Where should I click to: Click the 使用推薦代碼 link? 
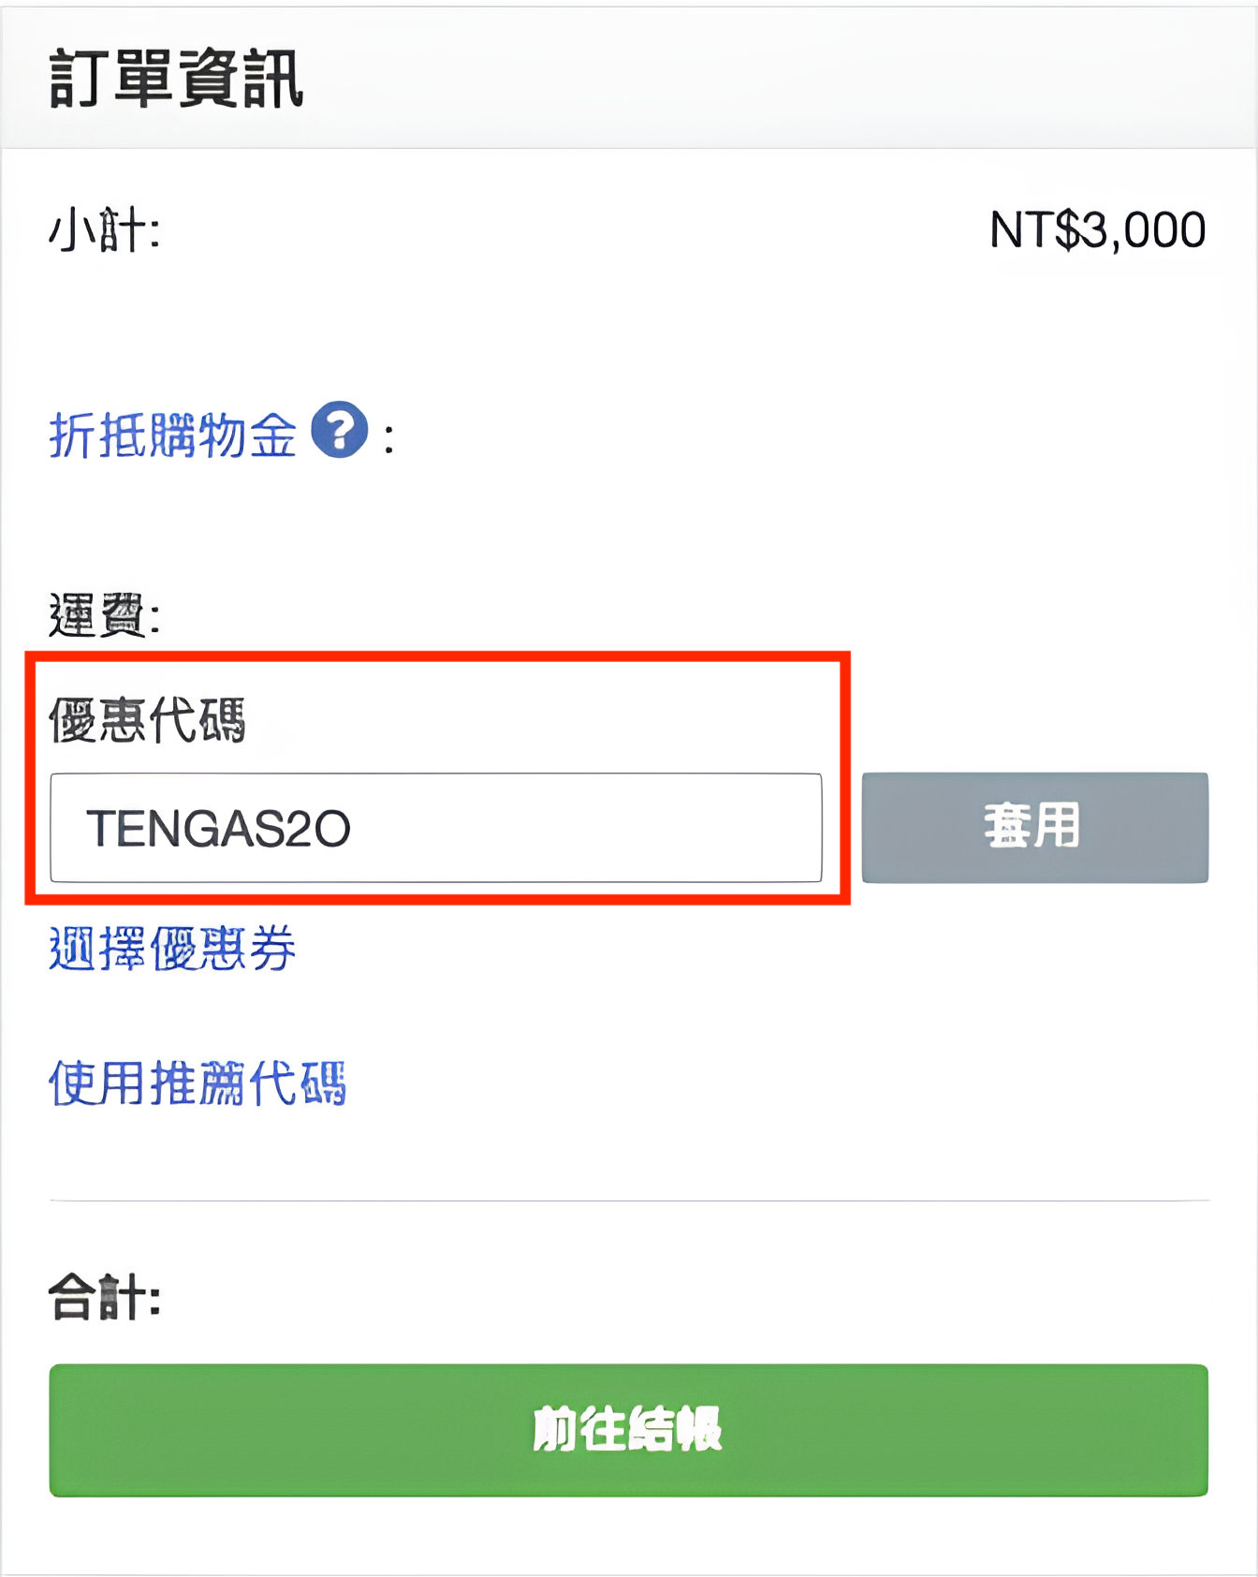pos(197,1083)
